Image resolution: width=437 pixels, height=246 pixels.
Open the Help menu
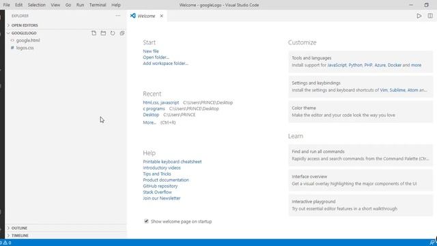(116, 5)
